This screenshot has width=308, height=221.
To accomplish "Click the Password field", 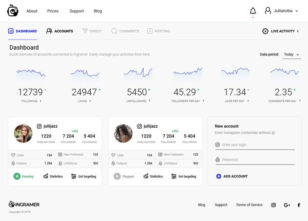I will click(255, 160).
